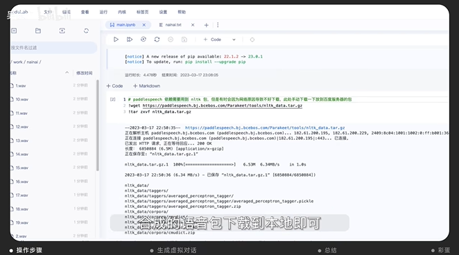Click the file icon beside 1.wav
This screenshot has height=255, width=459.
[x=12, y=86]
